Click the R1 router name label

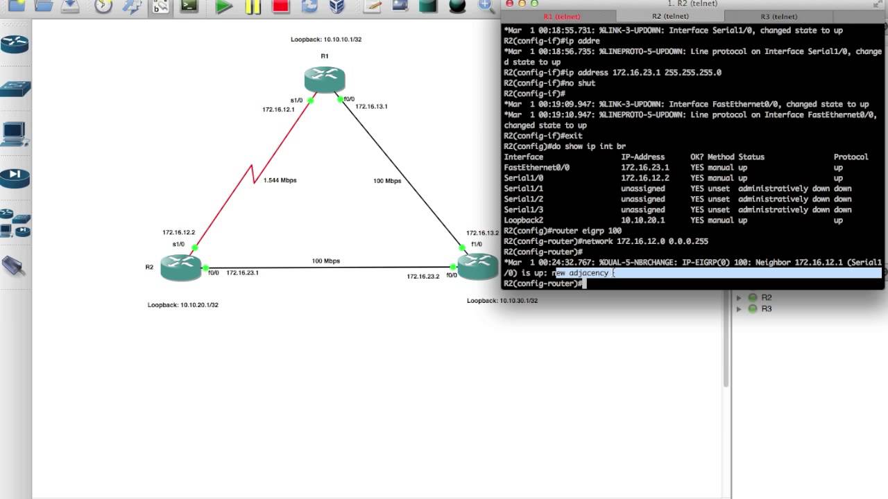pos(325,56)
